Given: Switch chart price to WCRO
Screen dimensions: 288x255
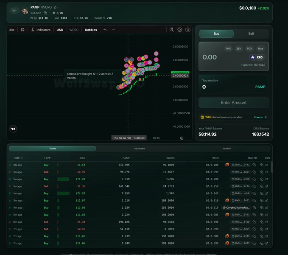Looking at the screenshot, I should 74,30.
